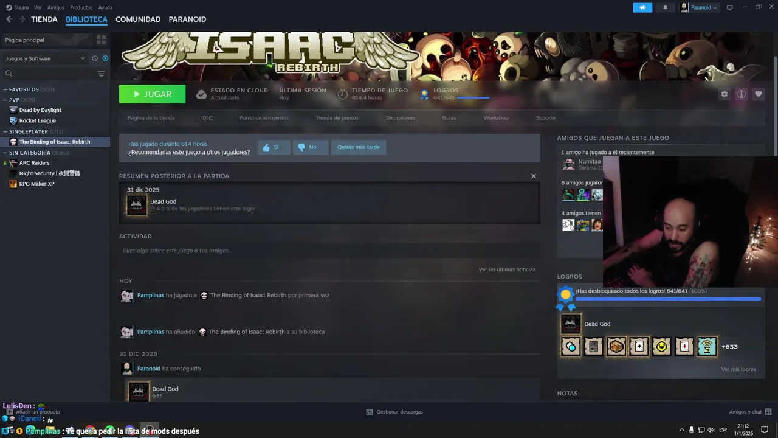Close the post-game summary panel
The image size is (778, 438).
[x=534, y=176]
